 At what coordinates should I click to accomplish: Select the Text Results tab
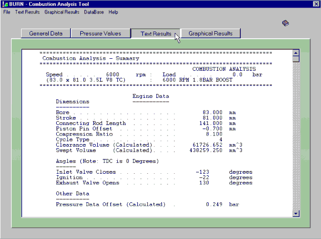click(x=155, y=34)
